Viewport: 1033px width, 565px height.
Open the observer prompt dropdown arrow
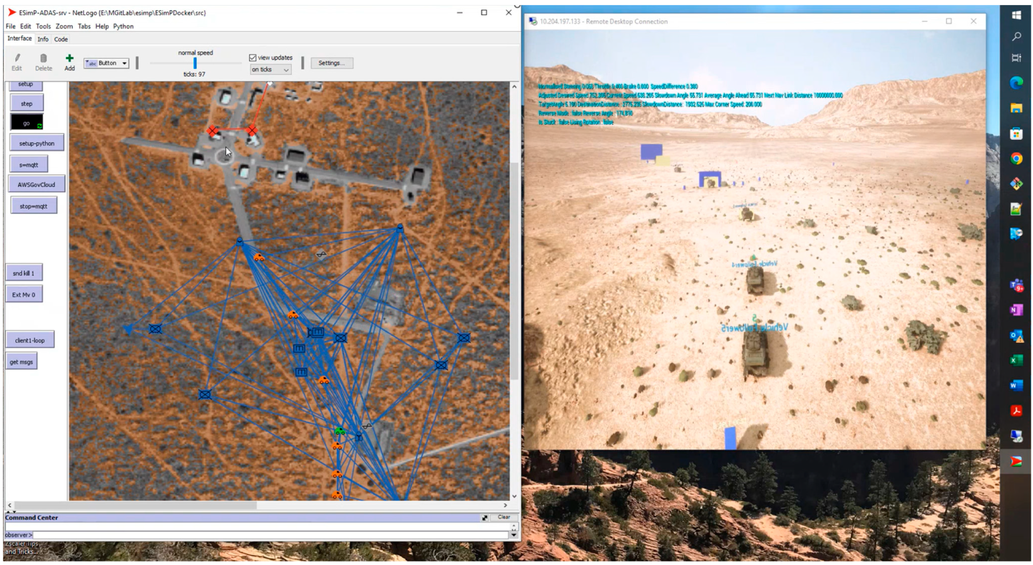click(x=514, y=535)
